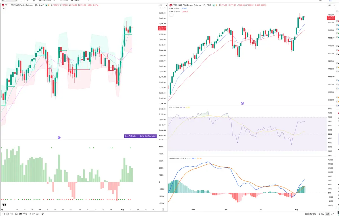Toggle B-ADJ back-adjustment setting
The image size is (339, 216).
click(x=321, y=214)
